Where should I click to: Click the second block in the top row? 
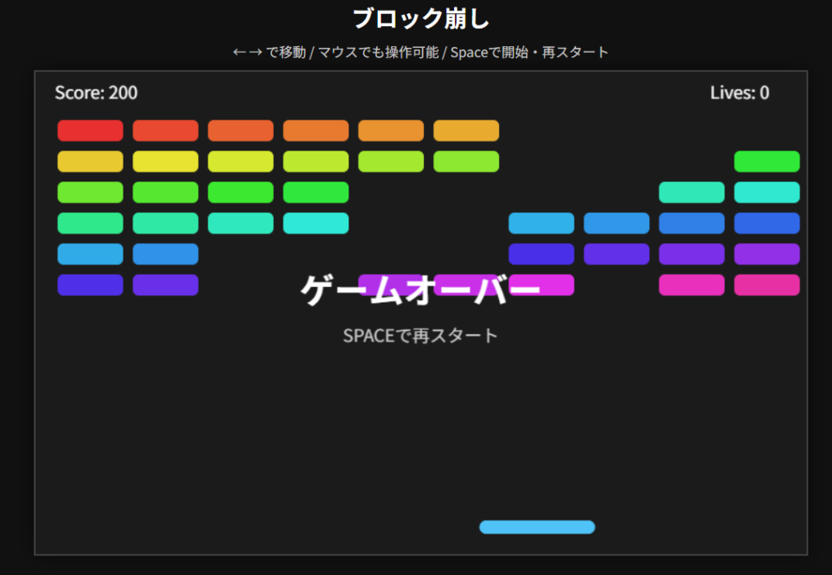[x=165, y=130]
